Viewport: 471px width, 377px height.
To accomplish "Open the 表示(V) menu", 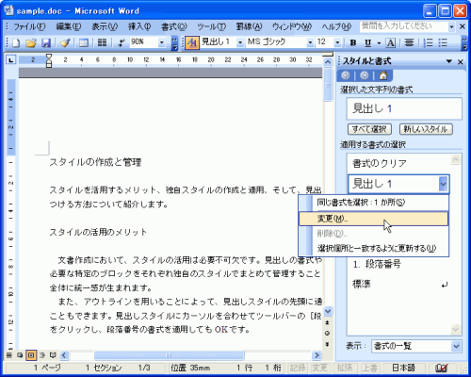I will pyautogui.click(x=105, y=26).
